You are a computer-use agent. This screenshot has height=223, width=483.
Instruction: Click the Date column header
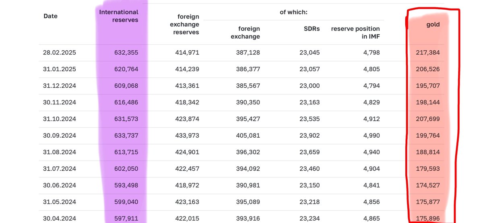pyautogui.click(x=50, y=16)
